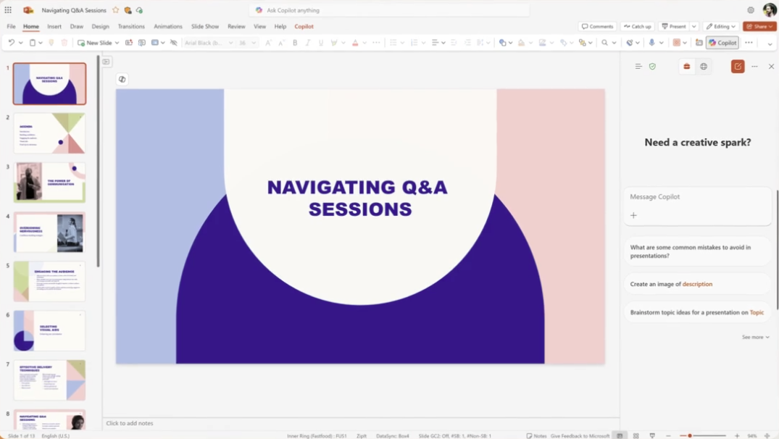
Task: Start Slide Show from the status bar icon
Action: click(651, 435)
